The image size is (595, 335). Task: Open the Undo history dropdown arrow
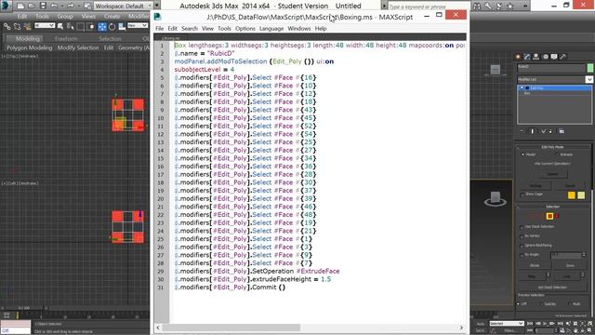(62, 6)
